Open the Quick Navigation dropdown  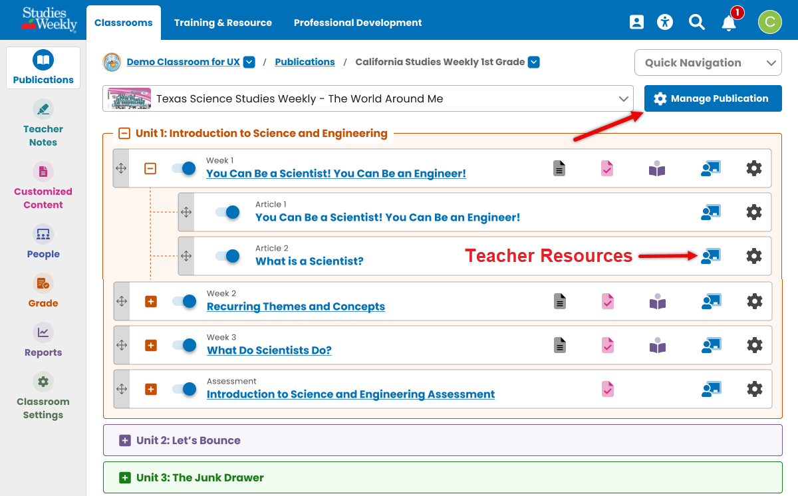tap(708, 63)
